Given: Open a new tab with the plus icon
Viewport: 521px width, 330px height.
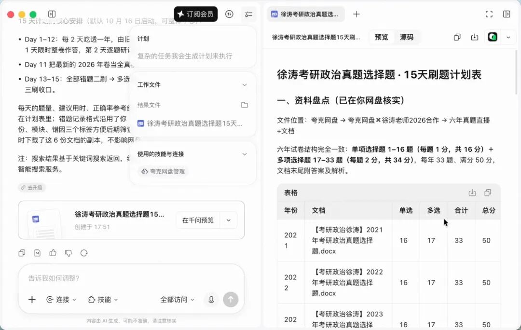Looking at the screenshot, I should coord(356,14).
